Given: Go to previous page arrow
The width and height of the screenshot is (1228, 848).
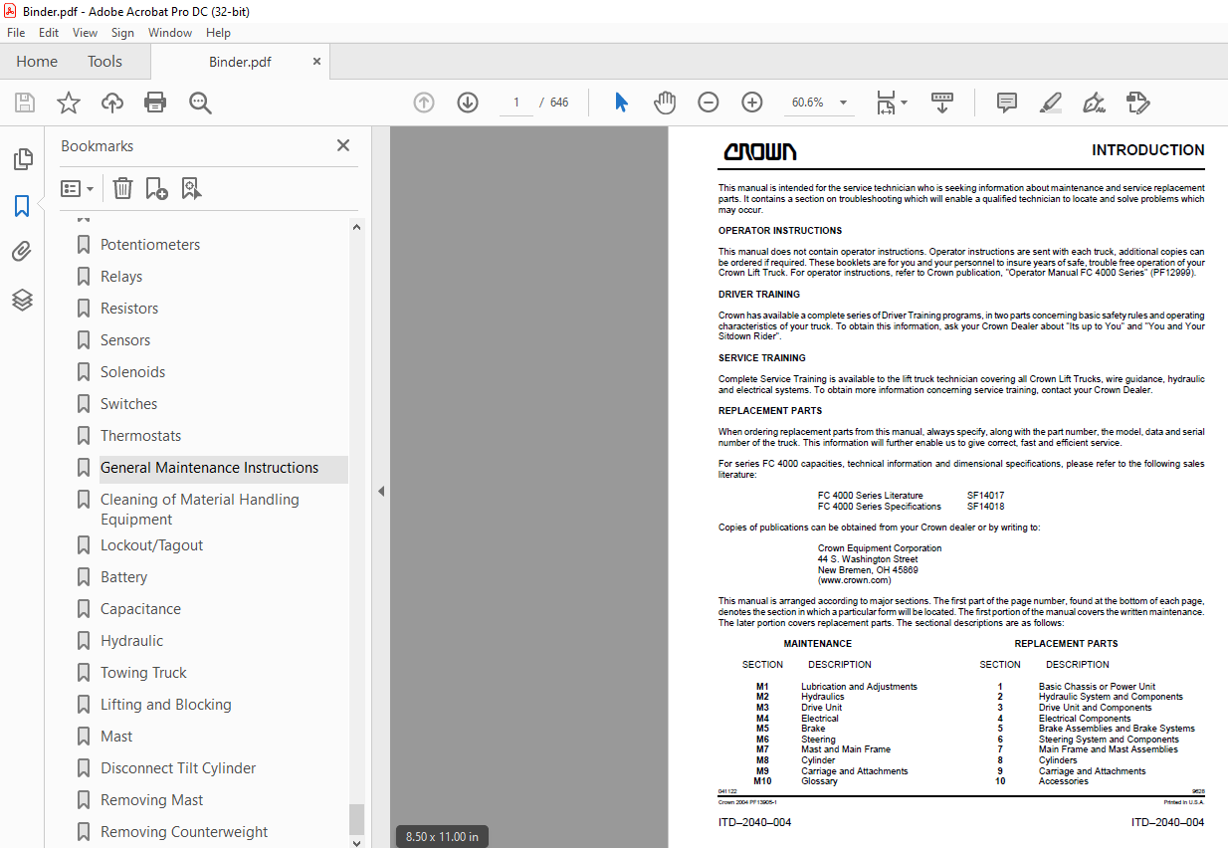Looking at the screenshot, I should click(x=424, y=103).
